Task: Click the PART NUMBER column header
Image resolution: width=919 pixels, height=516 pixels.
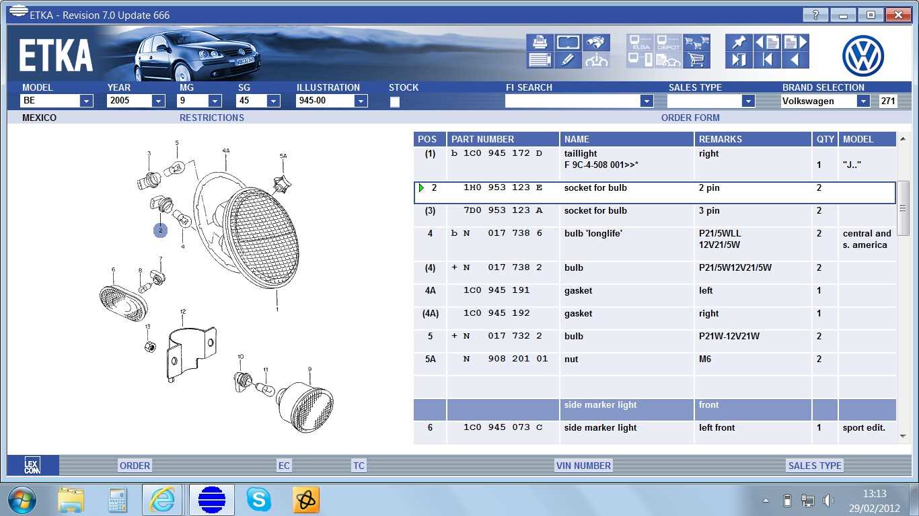Action: pos(503,139)
